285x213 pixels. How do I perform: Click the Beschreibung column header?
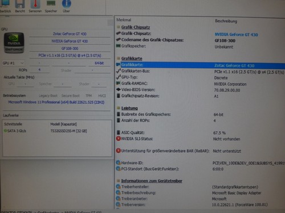click(x=226, y=21)
